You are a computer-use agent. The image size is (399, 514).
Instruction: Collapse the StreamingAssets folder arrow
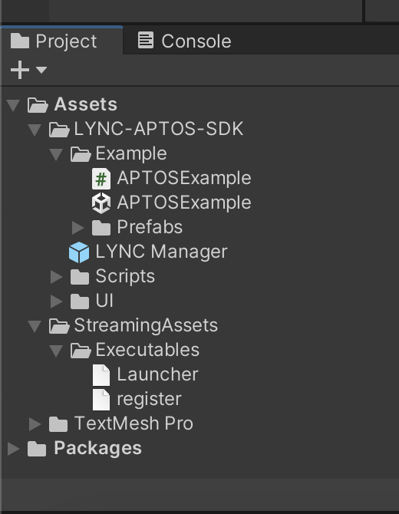[x=35, y=326]
